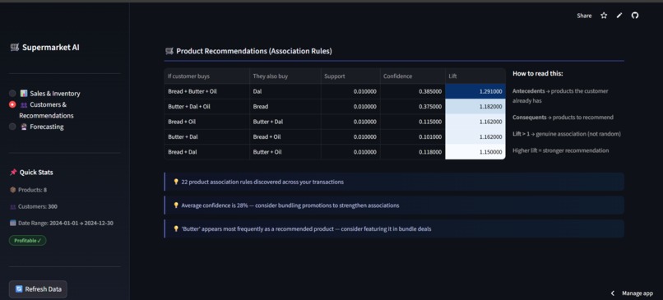Select the Sales & Inventory radio option
The image size is (663, 300).
point(44,94)
